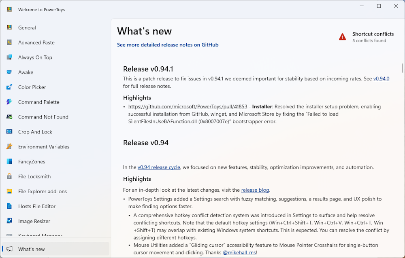
Task: Click the File Locksmith padlock icon
Action: (9, 176)
